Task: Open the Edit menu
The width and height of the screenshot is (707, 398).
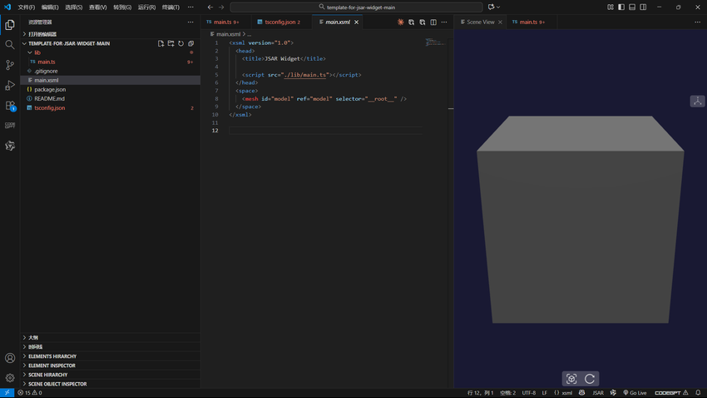Action: tap(50, 7)
